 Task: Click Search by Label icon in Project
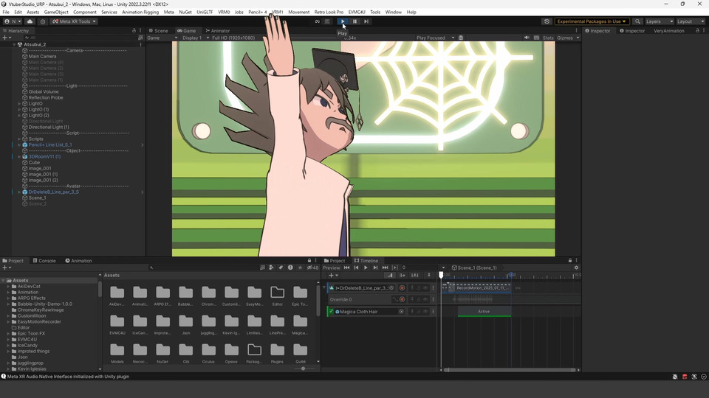281,268
